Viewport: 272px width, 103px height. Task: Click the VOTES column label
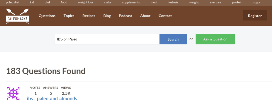pos(35,88)
